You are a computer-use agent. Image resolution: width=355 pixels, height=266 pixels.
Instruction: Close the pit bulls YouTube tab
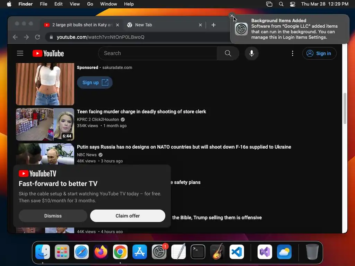118,25
